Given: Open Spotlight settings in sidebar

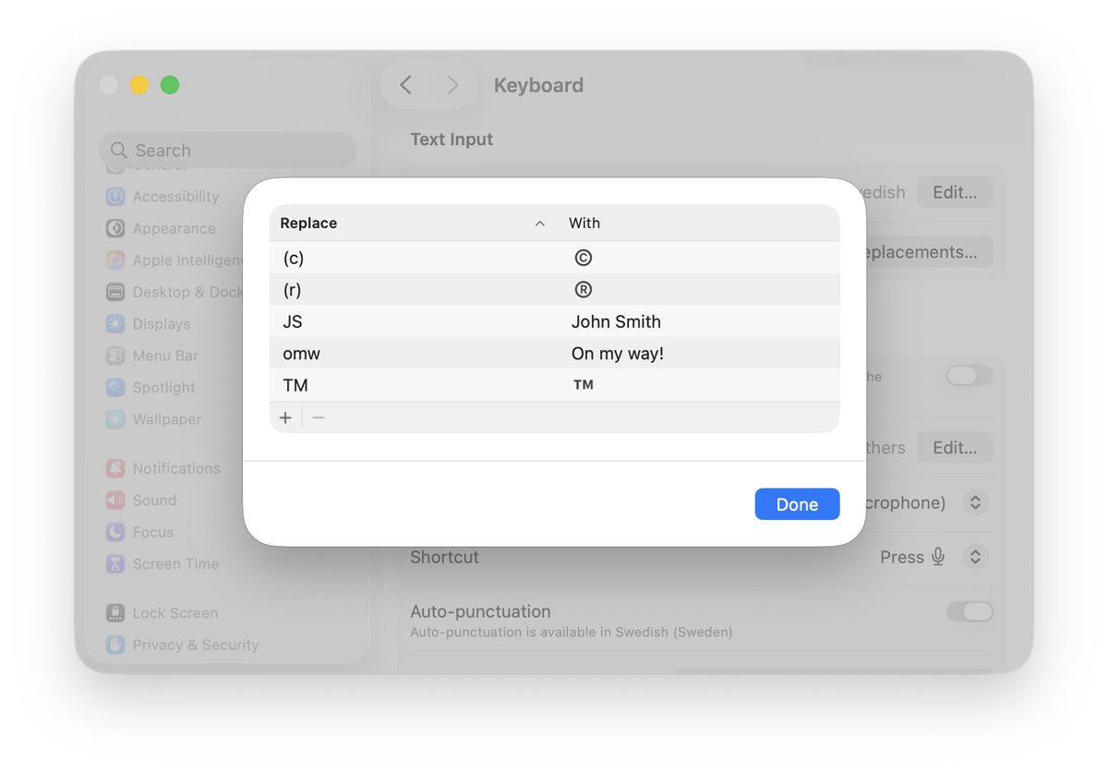Looking at the screenshot, I should [150, 388].
